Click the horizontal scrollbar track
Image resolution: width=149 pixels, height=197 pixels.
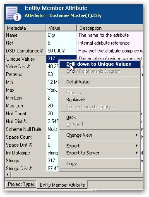pos(77,175)
